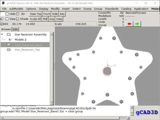Open the subModels menu

click(16, 9)
